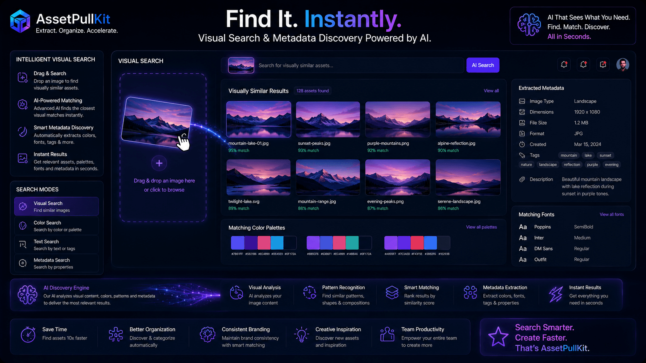Viewport: 646px width, 363px height.
Task: Click the 128 assets found badge
Action: [x=313, y=91]
